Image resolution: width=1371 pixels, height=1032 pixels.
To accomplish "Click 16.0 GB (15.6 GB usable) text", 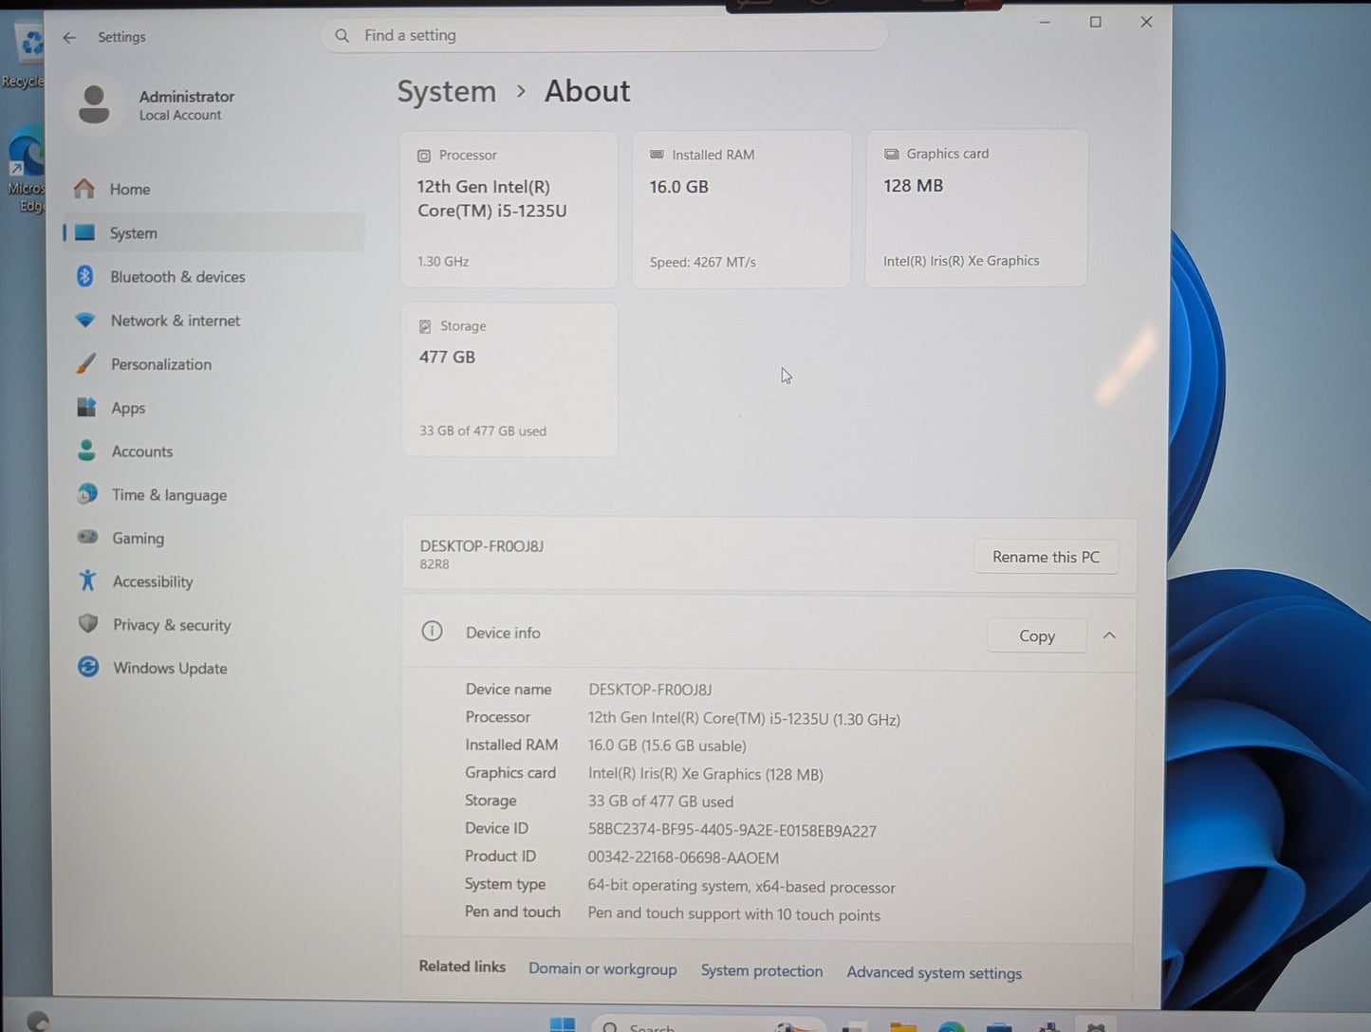I will click(x=667, y=746).
